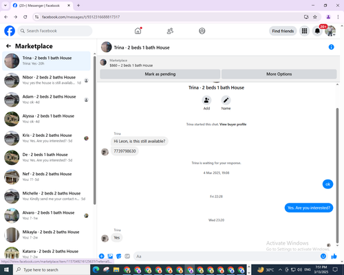Open more actions plus icon in composer

(x=102, y=256)
